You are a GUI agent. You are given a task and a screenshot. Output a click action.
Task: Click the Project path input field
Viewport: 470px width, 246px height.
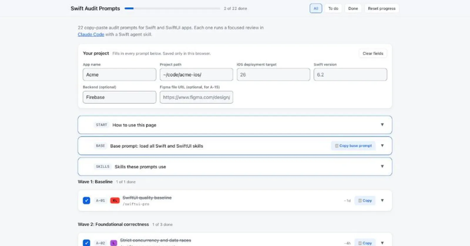(x=196, y=75)
